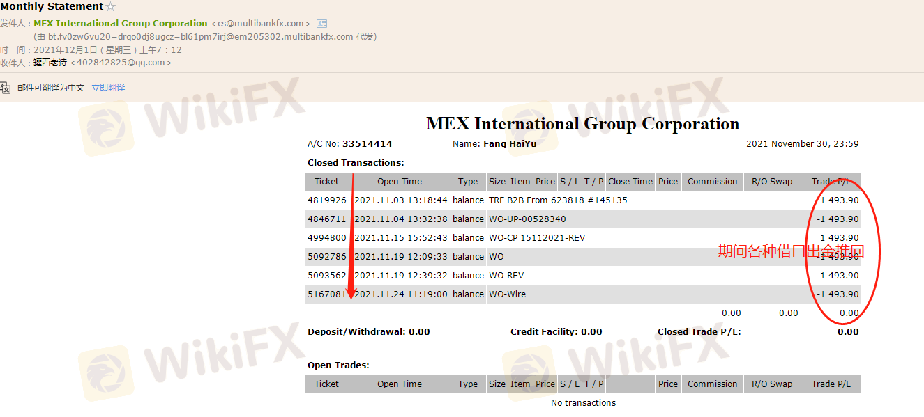Click Commission header in Open Trades table
924x417 pixels.
(712, 384)
